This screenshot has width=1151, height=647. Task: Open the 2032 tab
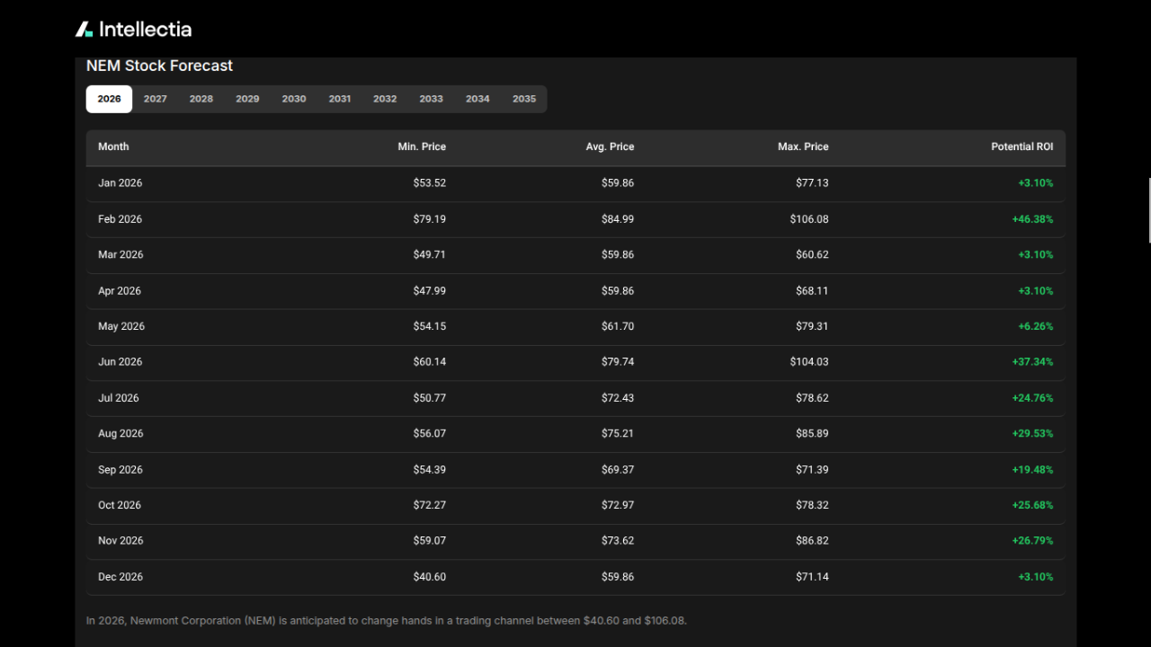385,99
